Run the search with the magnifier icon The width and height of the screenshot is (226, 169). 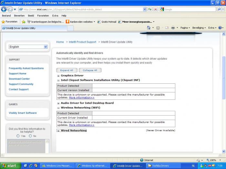point(219,9)
